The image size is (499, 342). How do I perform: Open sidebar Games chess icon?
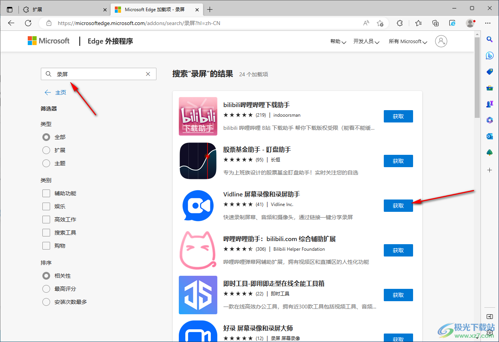[x=490, y=104]
